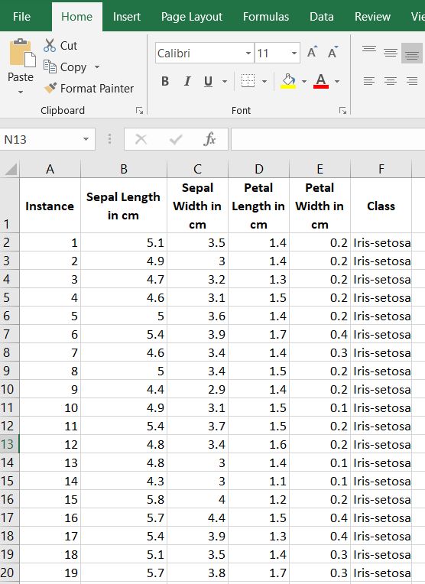Set Bottom Align vertical alignment
Screen dimensions: 425x584
[411, 54]
